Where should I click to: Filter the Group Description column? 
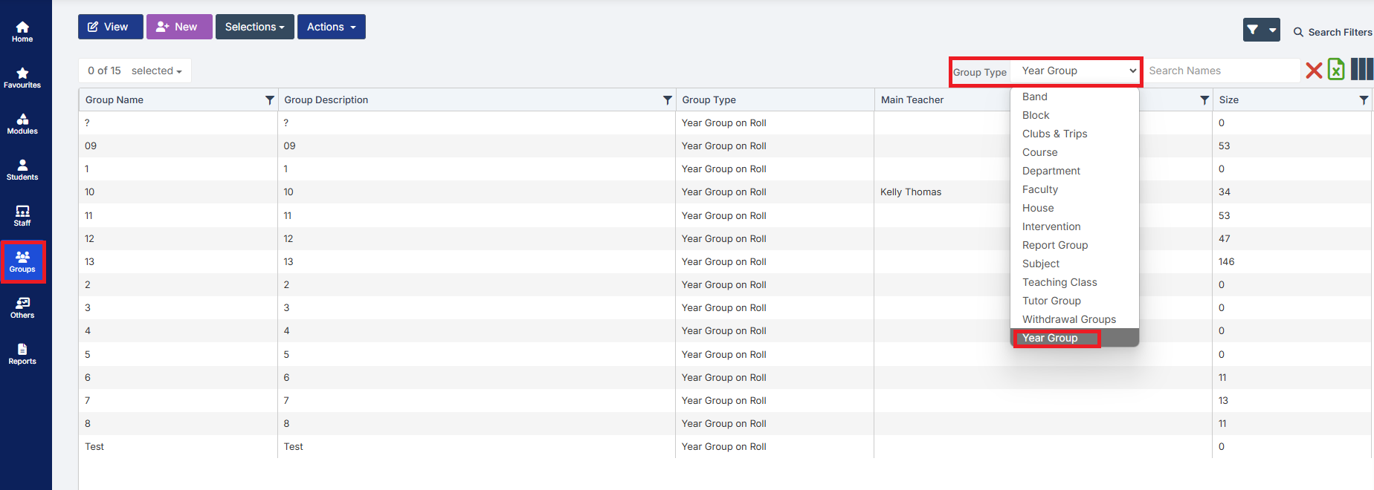pos(667,100)
